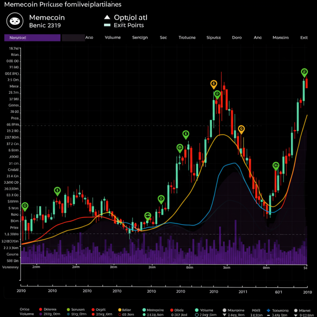Click the orange pin on the downtrend after the peak
The image size is (317, 317).
pyautogui.click(x=241, y=129)
